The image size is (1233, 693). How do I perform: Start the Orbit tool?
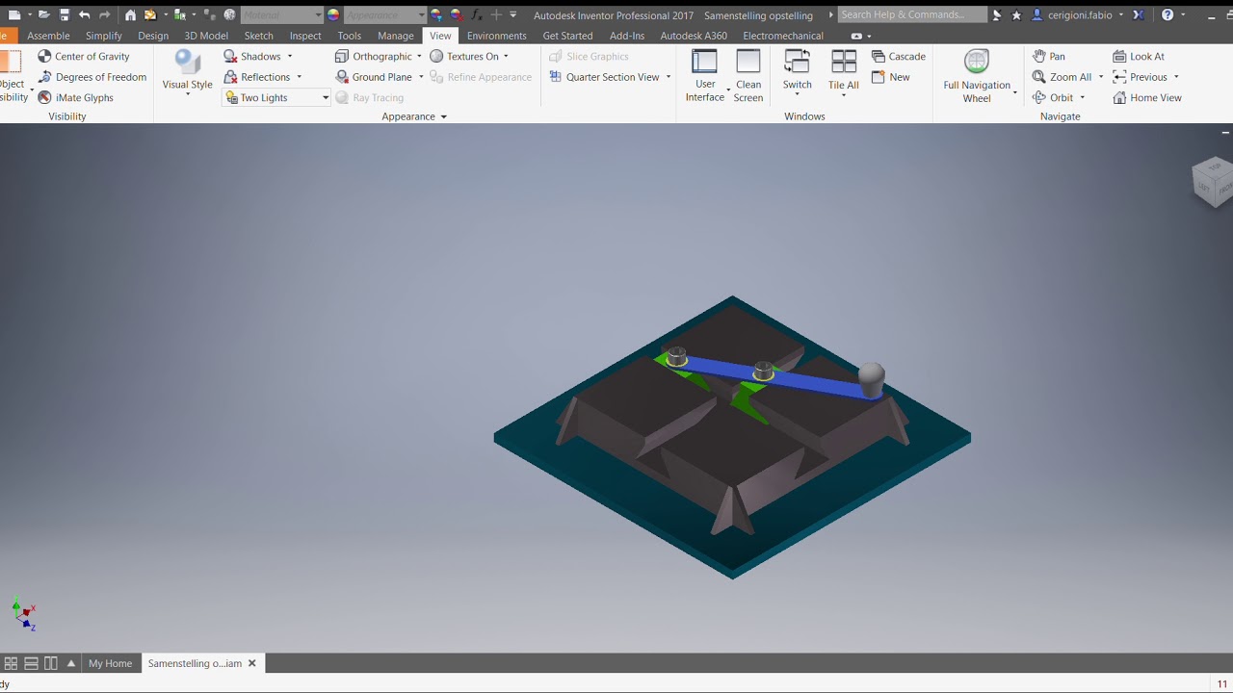click(x=1053, y=97)
